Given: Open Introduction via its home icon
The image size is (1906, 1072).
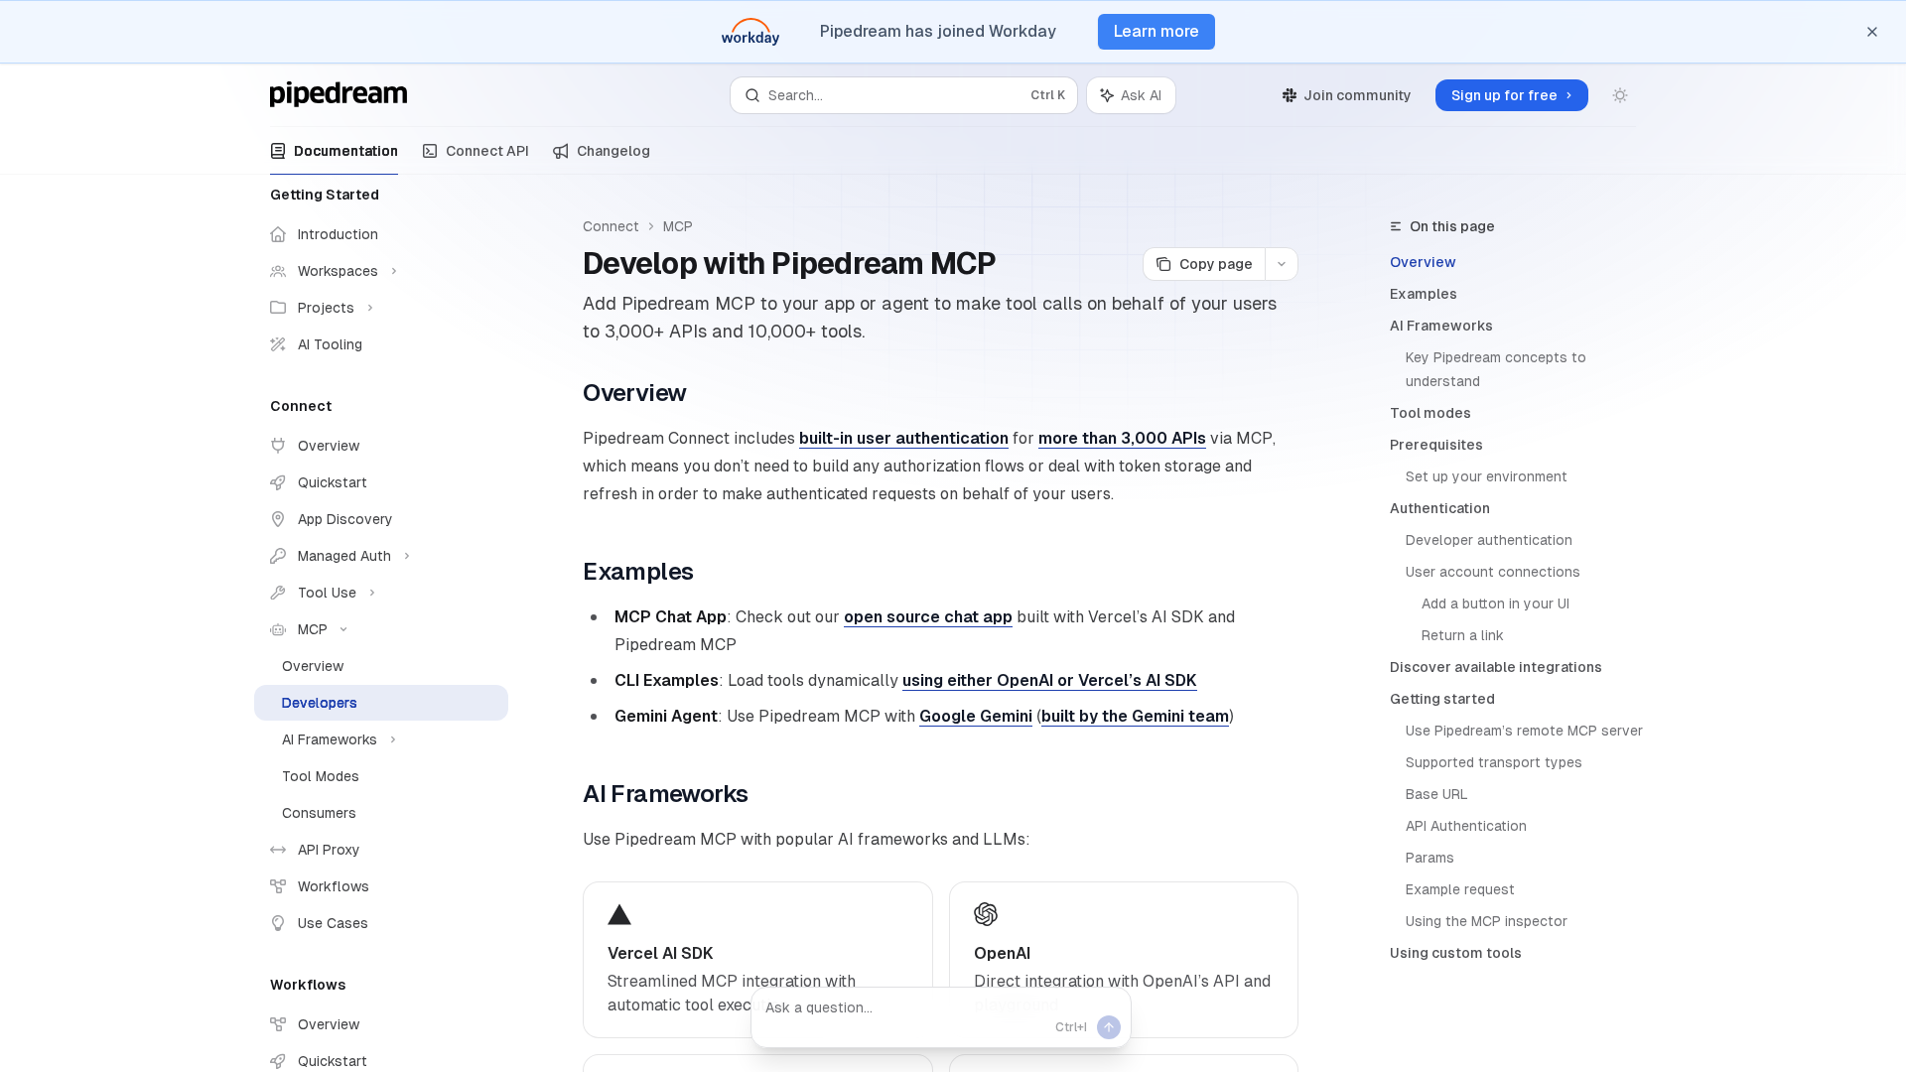Looking at the screenshot, I should pos(278,234).
